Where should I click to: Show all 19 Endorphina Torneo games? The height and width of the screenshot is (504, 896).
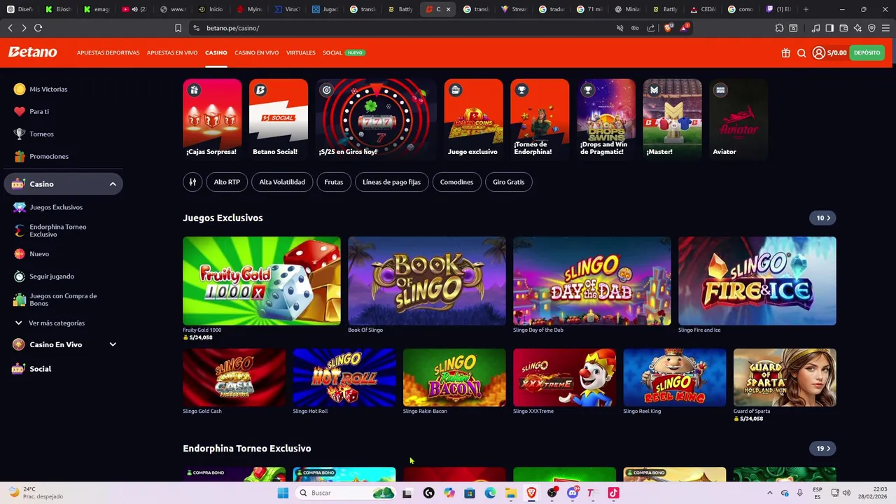823,448
